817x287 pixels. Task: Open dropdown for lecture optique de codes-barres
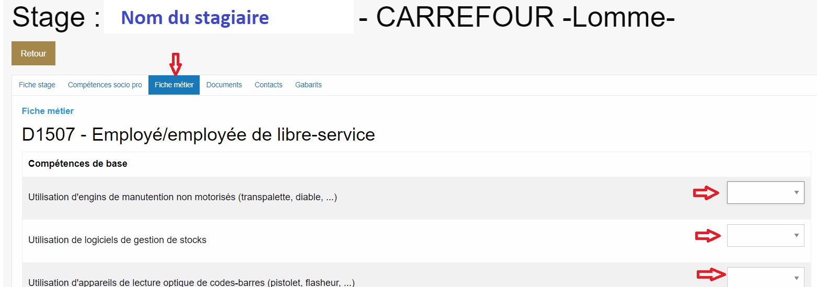[766, 278]
